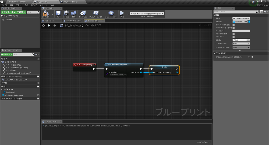Collapse the コンポーネント variables group
This screenshot has height=145, width=269.
(x=1, y=90)
